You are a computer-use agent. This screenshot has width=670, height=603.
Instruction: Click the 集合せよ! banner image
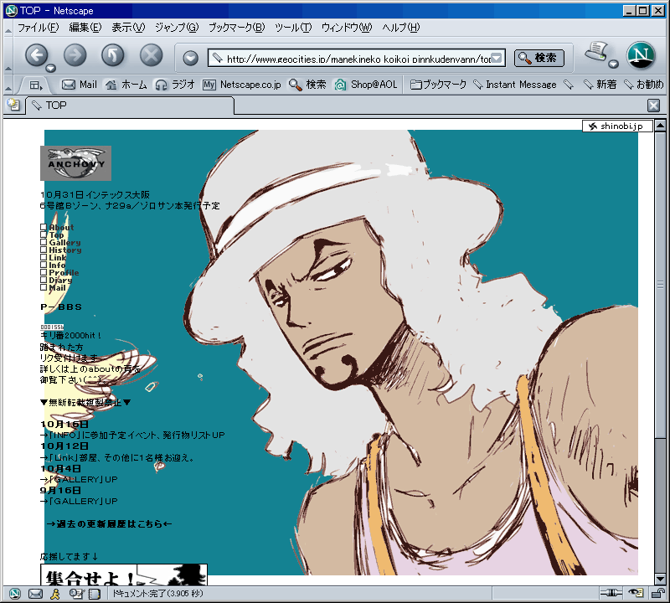[124, 575]
